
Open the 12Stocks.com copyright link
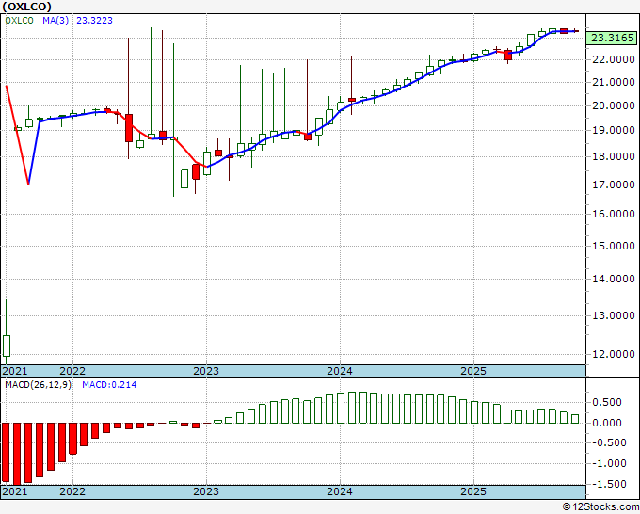pos(600,506)
